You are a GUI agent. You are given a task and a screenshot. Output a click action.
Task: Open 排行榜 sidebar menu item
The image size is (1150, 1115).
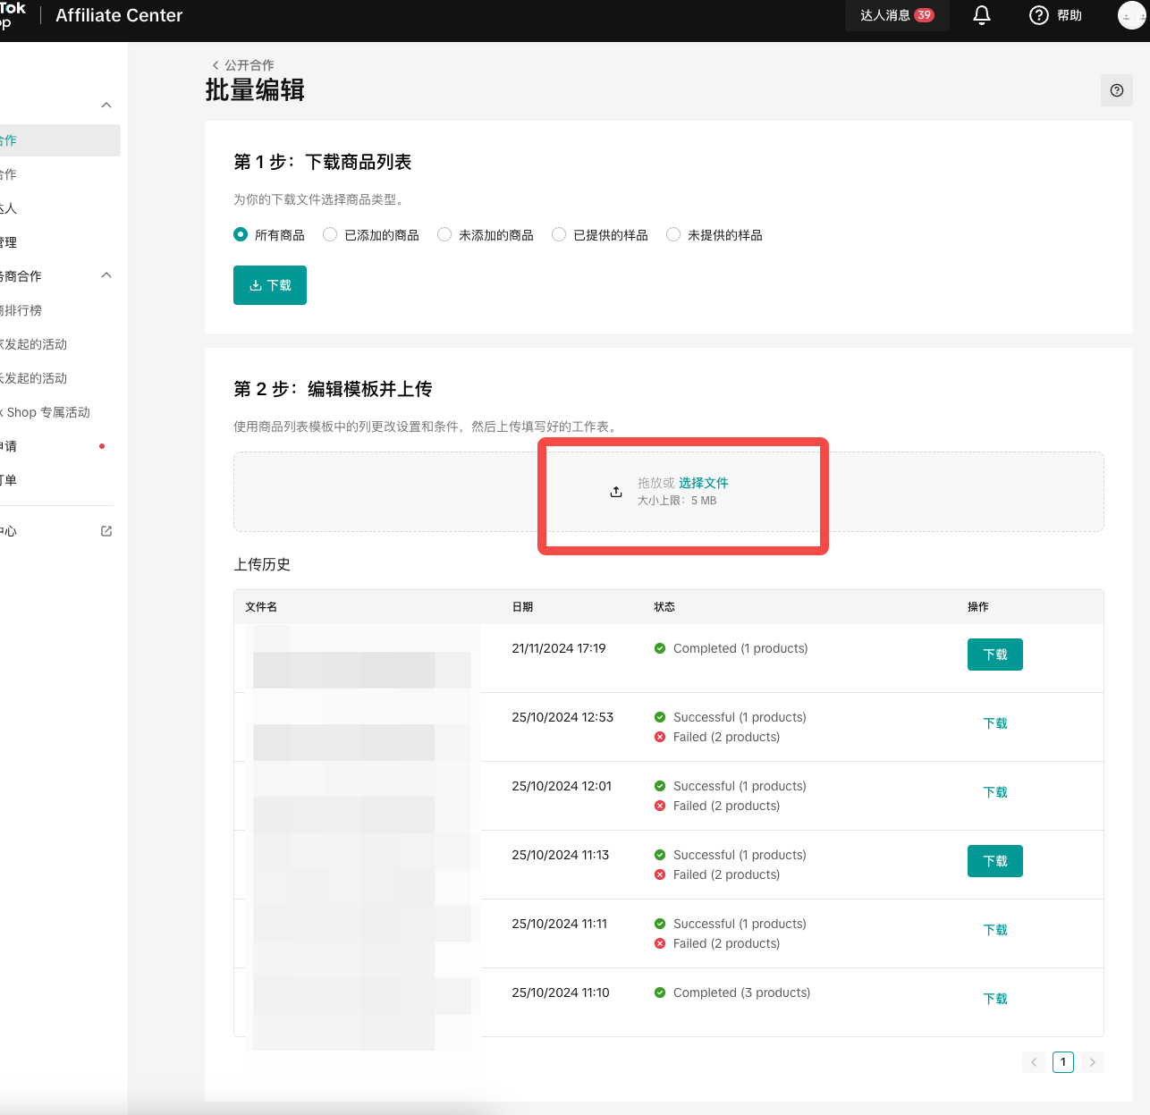click(21, 310)
